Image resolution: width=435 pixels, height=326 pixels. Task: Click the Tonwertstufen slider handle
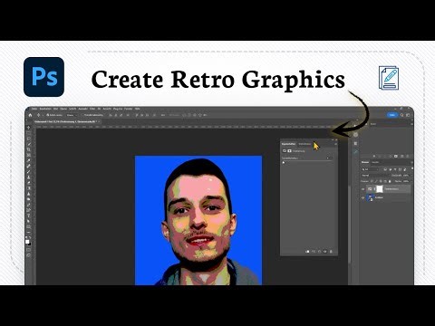284,162
